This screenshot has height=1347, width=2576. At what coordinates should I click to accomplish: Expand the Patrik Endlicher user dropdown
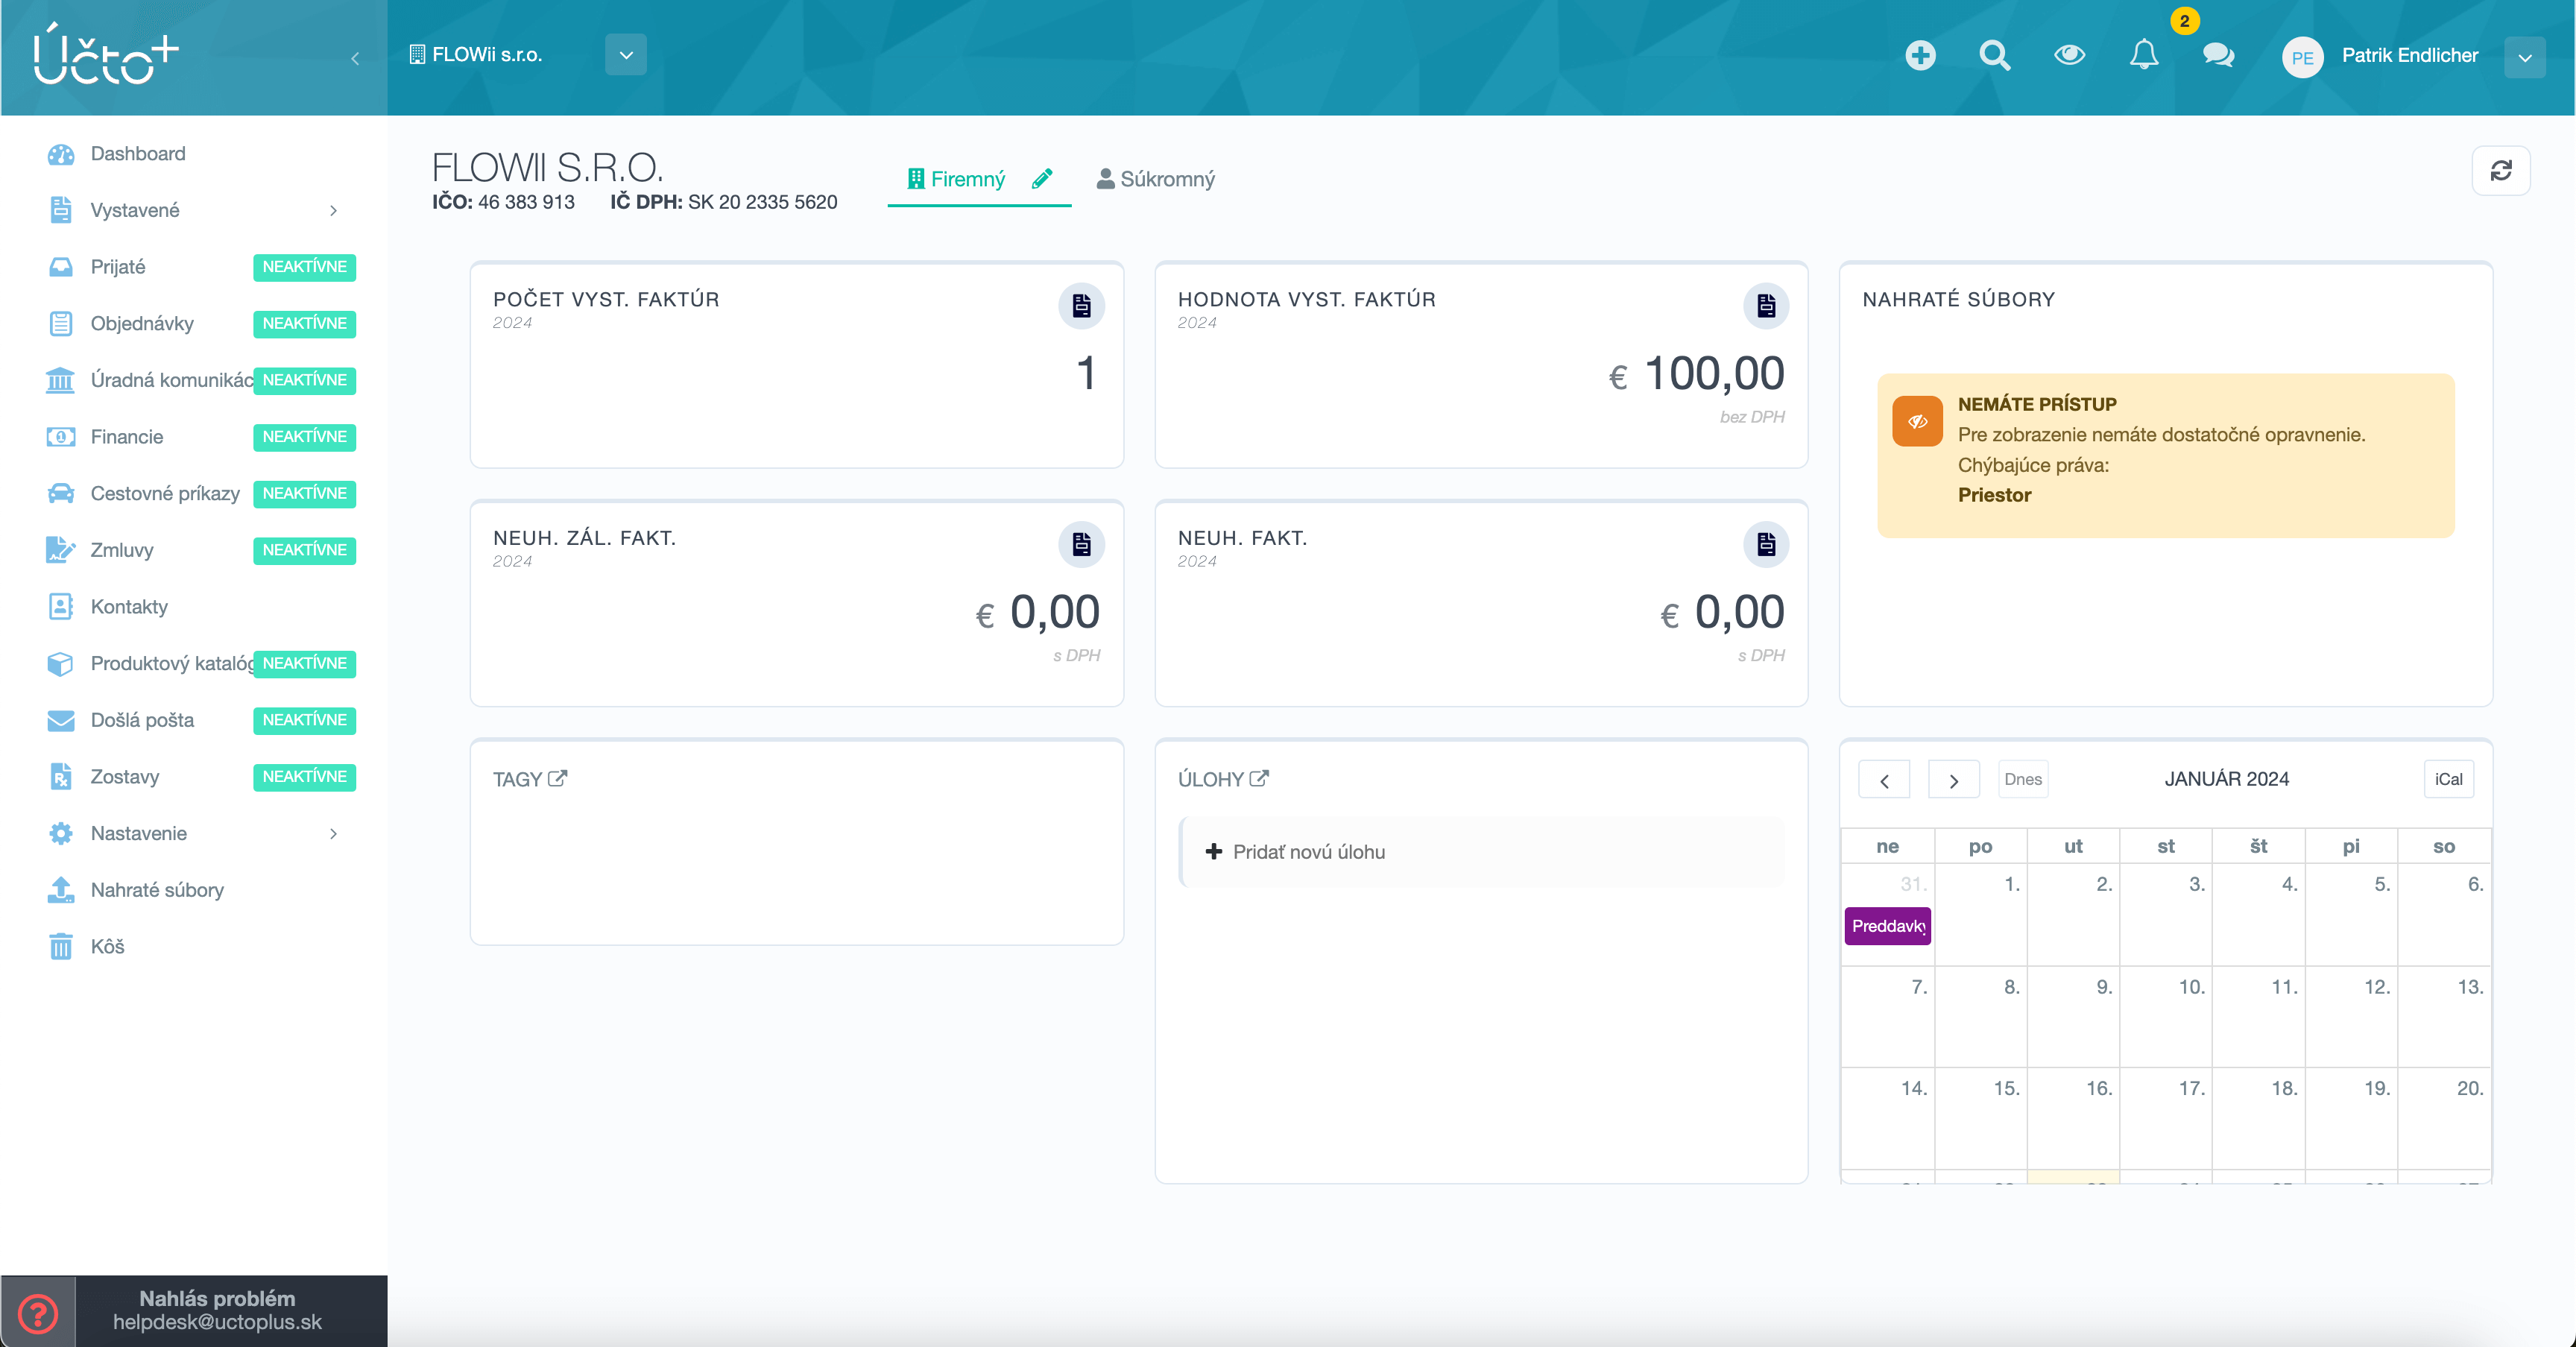pos(2525,57)
